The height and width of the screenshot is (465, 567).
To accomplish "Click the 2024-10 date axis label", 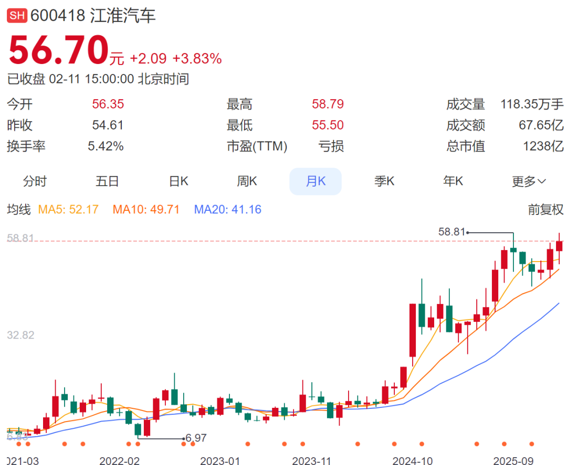I will click(x=413, y=460).
